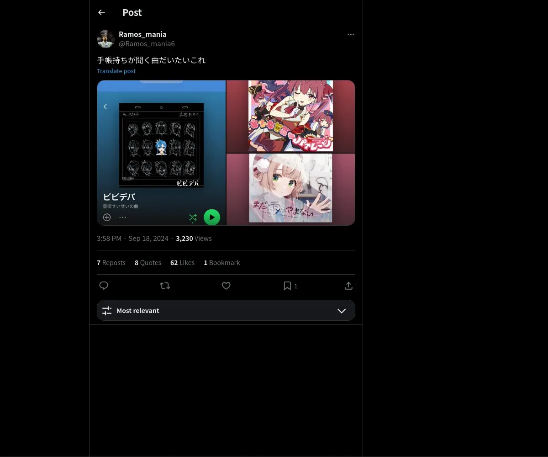548x457 pixels.
Task: Click Translate post link
Action: [x=116, y=71]
